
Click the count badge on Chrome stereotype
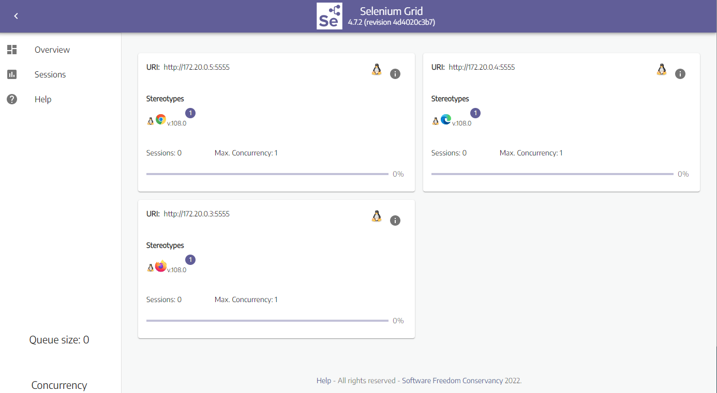[x=190, y=113]
